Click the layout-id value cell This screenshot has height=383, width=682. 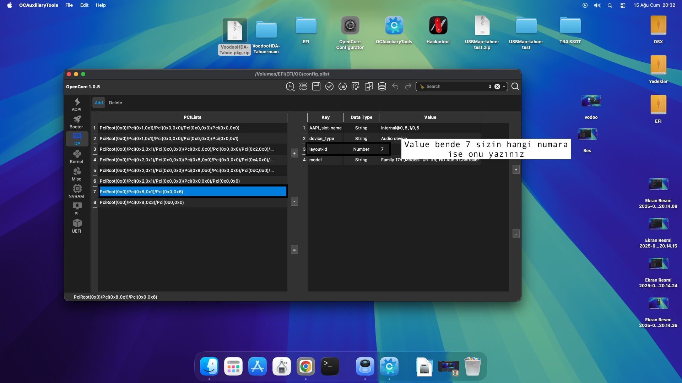tap(384, 149)
